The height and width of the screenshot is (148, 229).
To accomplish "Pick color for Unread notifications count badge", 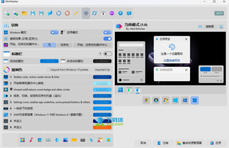I will tap(102, 89).
